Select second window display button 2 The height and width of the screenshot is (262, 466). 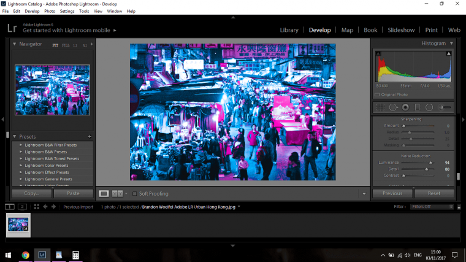(x=22, y=207)
